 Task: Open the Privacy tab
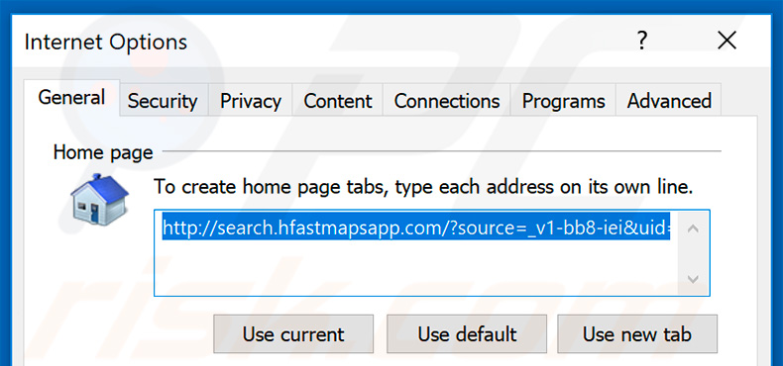tap(250, 101)
